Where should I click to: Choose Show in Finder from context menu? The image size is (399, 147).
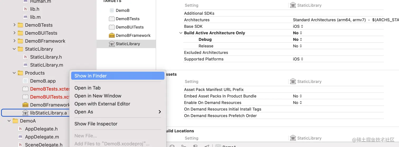click(x=91, y=76)
